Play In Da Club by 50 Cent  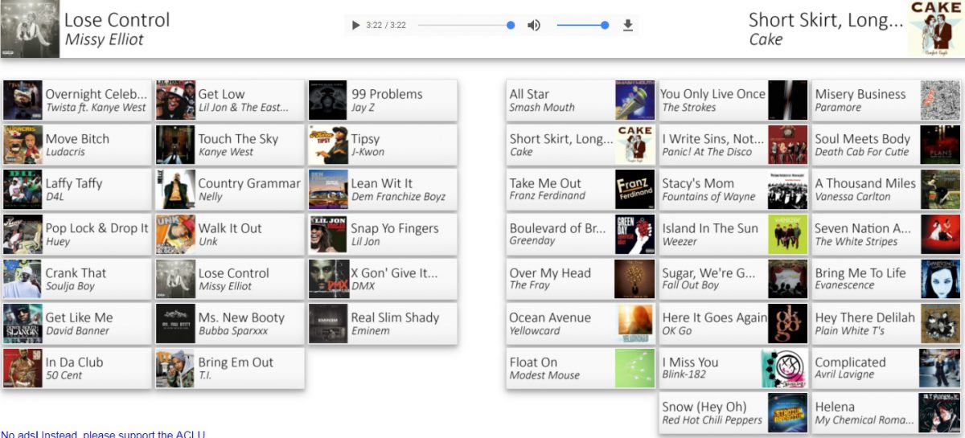click(x=76, y=369)
